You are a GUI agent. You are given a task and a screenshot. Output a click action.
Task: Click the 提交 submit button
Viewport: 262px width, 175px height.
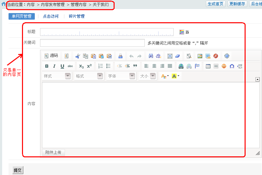pos(18,170)
